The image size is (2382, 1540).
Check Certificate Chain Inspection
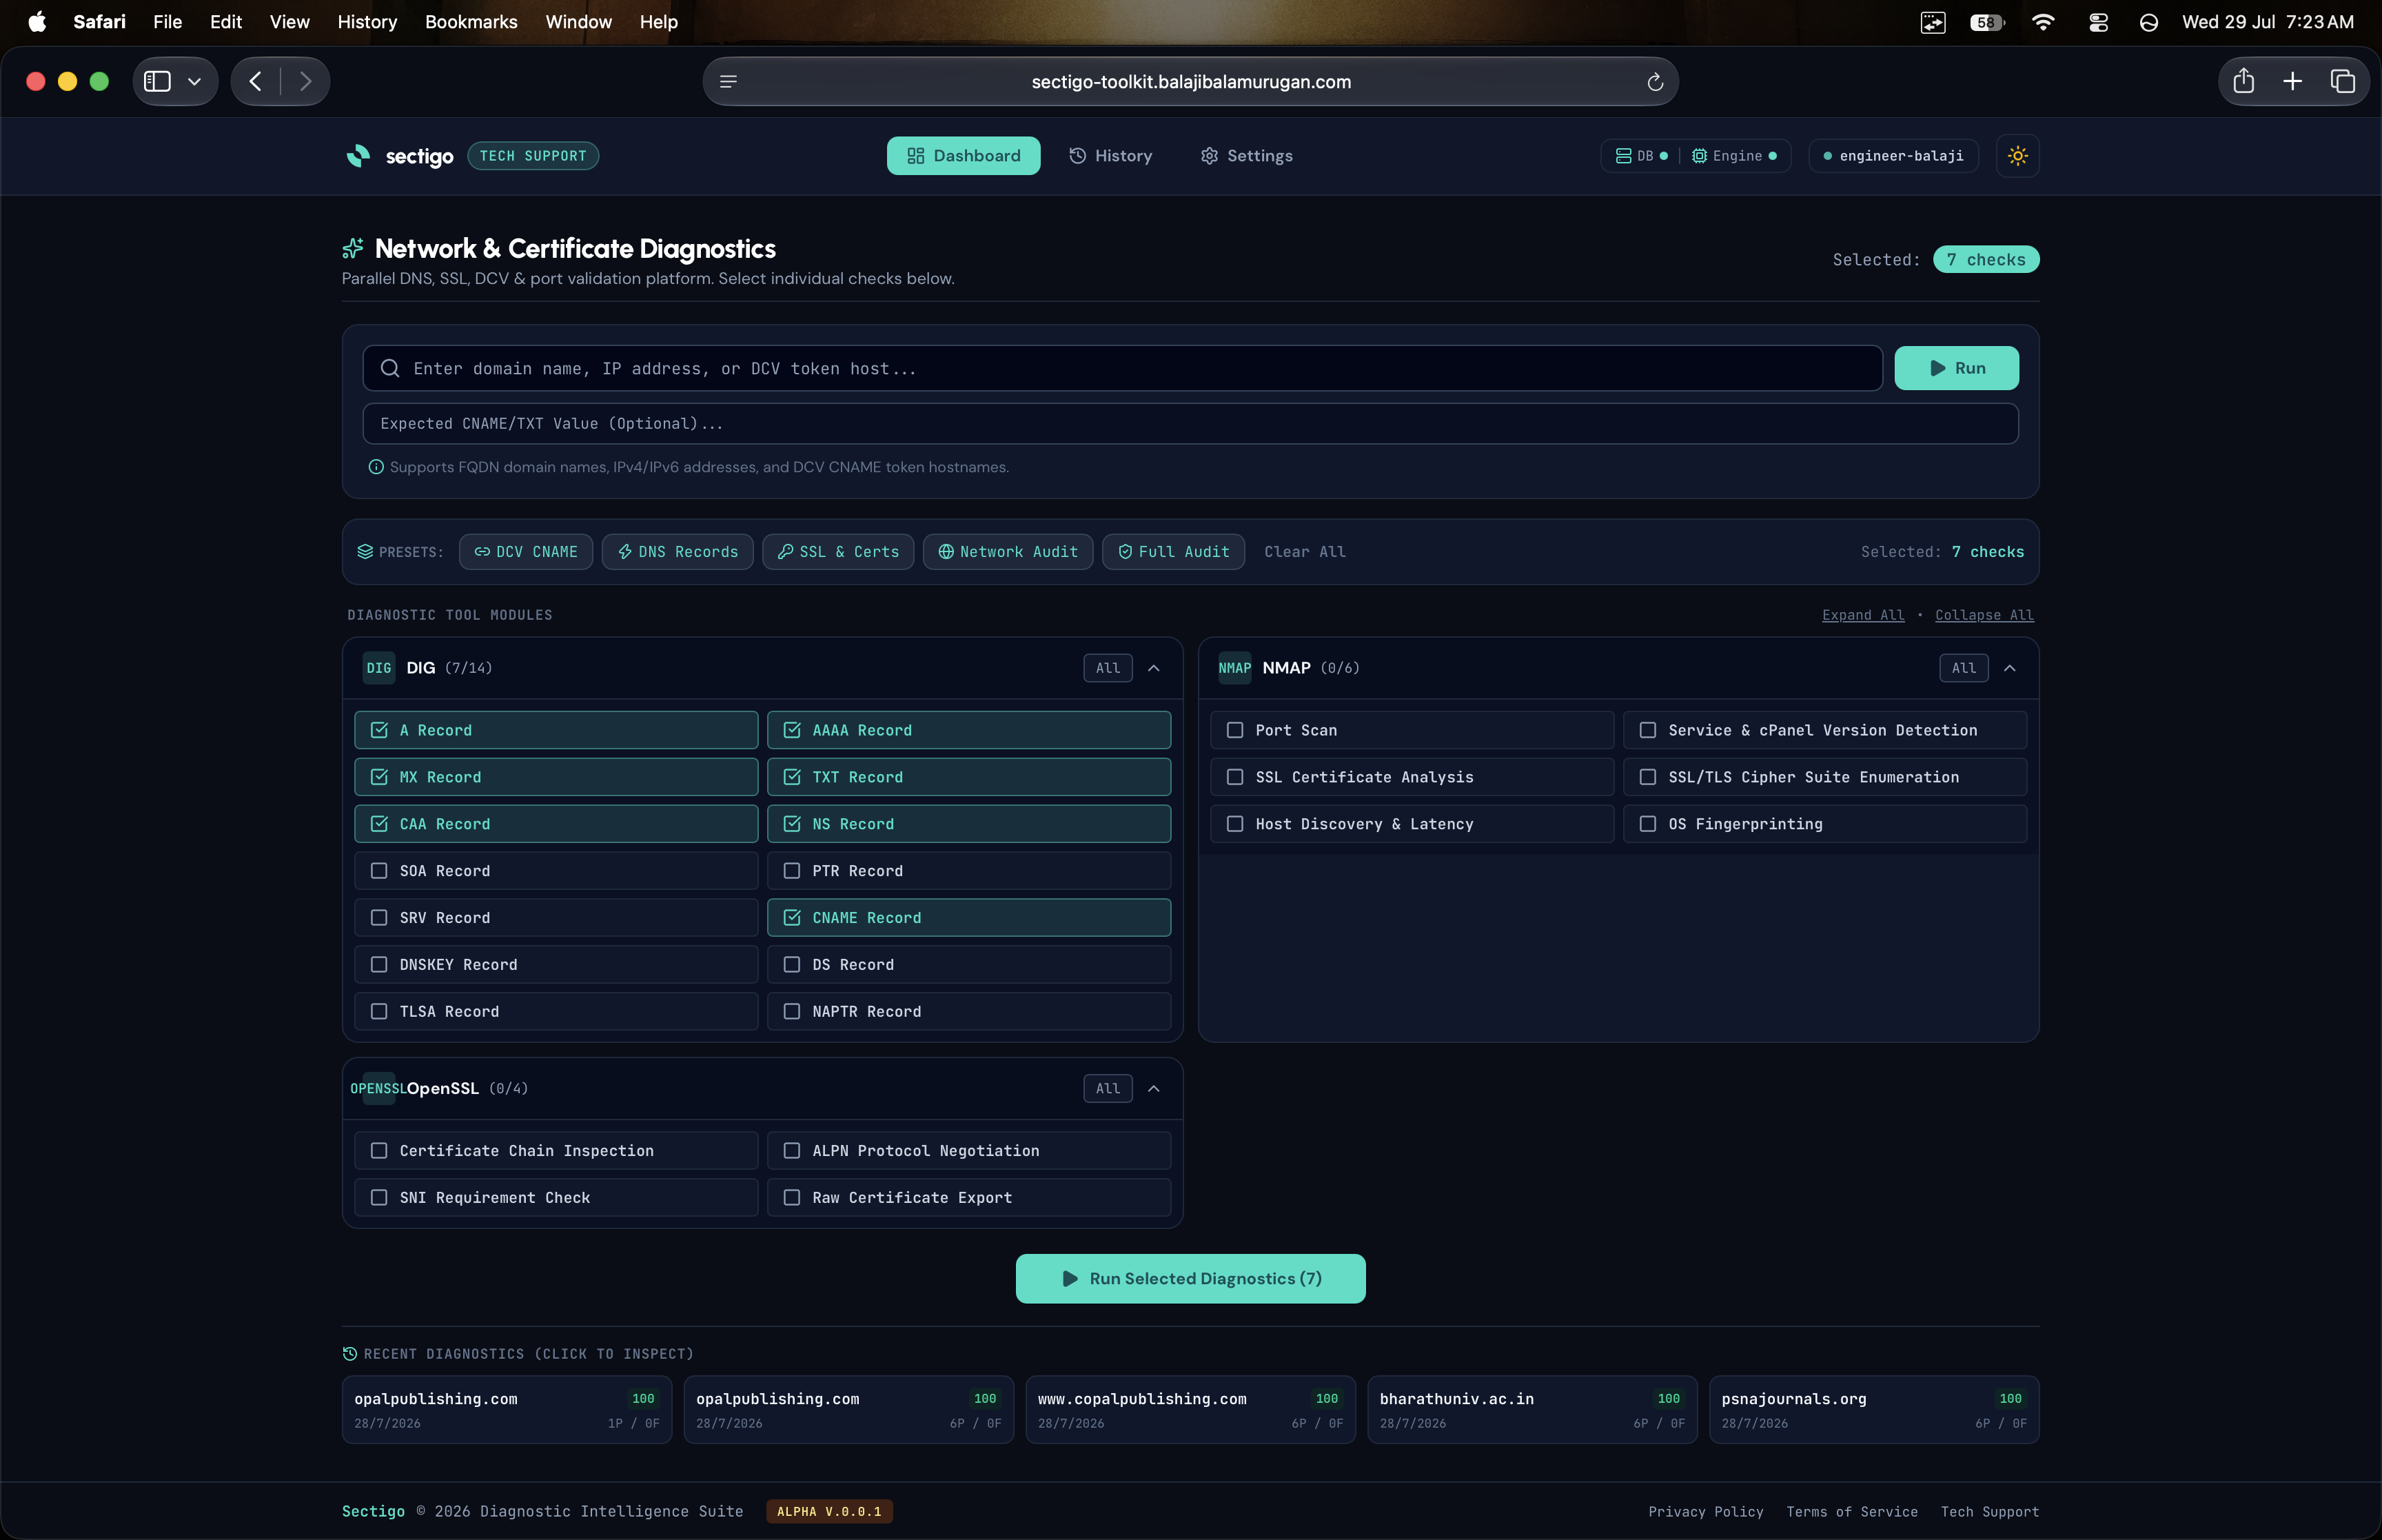point(379,1151)
